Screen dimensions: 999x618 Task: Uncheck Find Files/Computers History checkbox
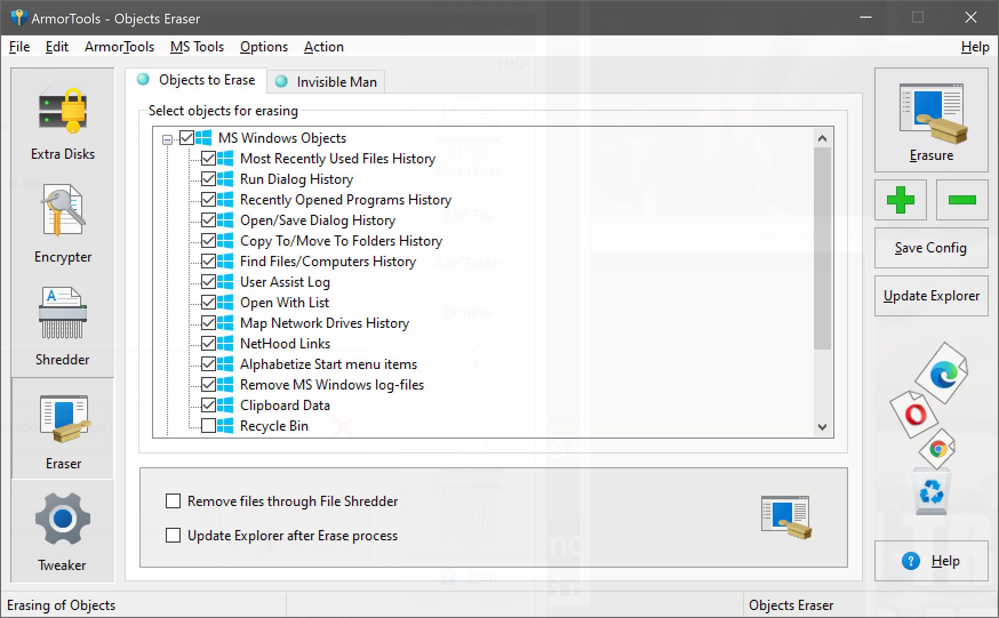[x=209, y=261]
